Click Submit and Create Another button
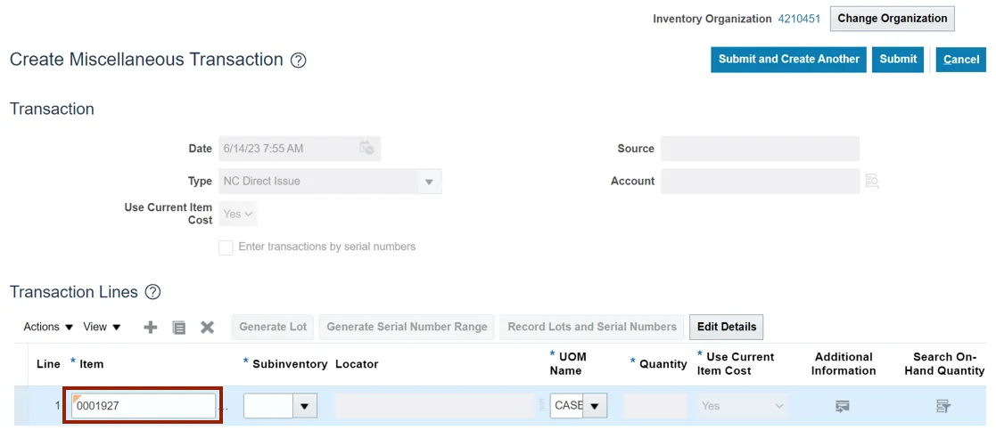 pos(788,60)
